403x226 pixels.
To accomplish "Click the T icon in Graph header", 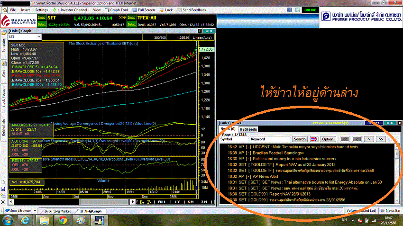I will [200, 31].
